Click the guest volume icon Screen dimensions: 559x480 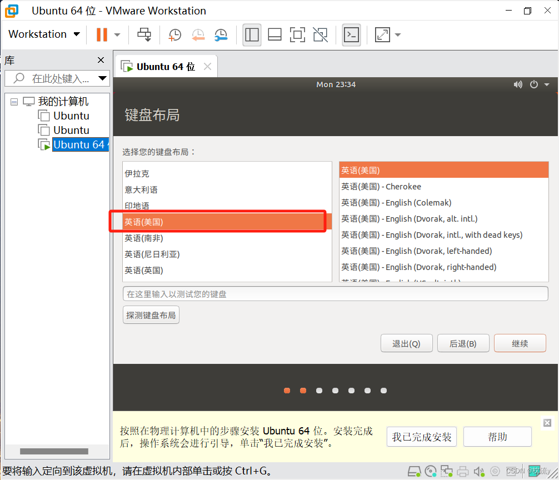[518, 84]
